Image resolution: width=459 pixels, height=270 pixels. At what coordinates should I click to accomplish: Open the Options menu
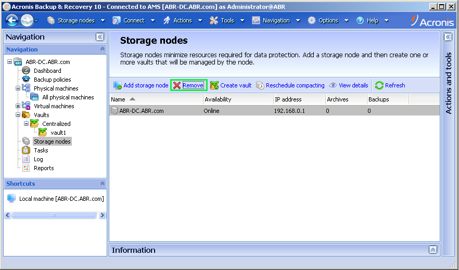[328, 20]
